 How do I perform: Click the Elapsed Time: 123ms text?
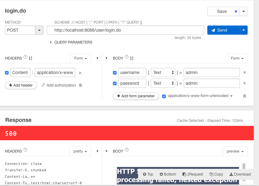pos(225,121)
